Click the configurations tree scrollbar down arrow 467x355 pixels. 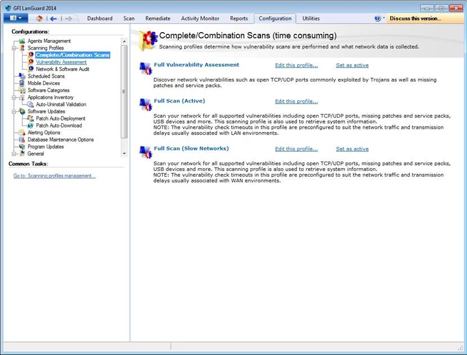(124, 154)
